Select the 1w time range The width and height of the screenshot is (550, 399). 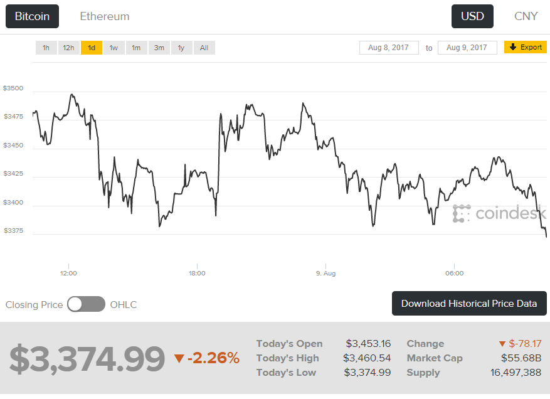point(114,48)
